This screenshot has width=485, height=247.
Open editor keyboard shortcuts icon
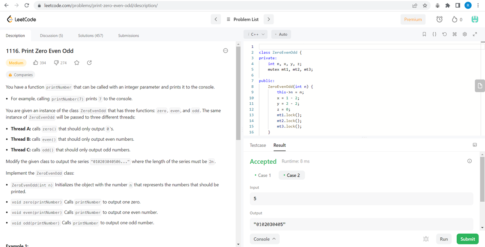(454, 34)
